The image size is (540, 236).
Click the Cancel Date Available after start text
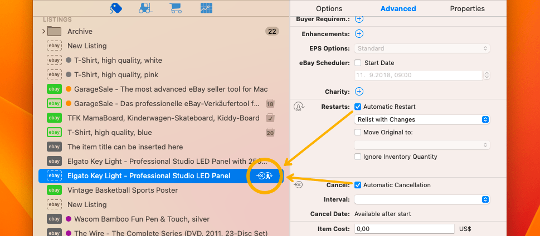pos(383,214)
